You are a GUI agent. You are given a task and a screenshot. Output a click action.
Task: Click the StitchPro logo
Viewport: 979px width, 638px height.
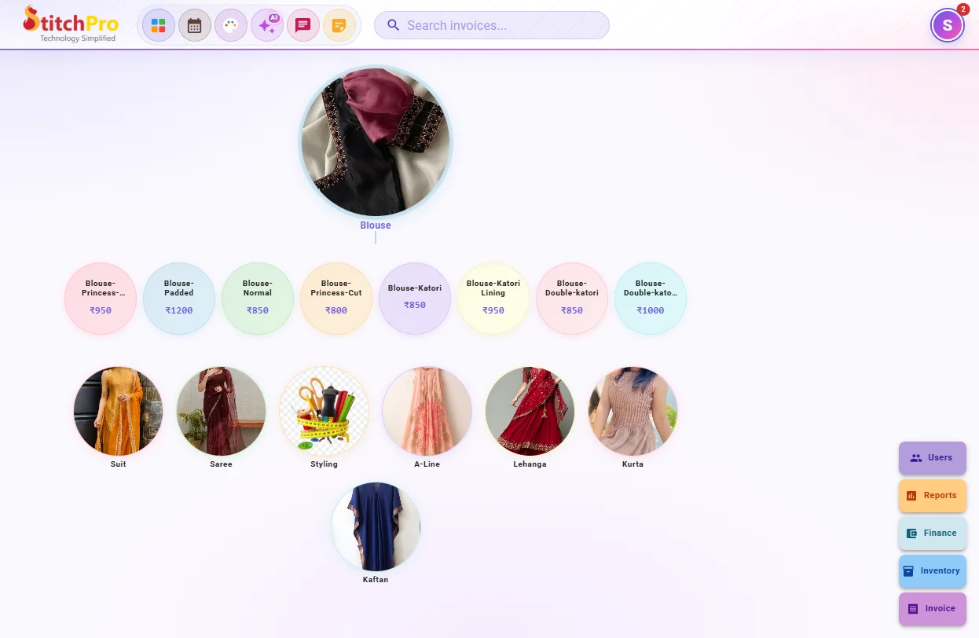pos(71,24)
